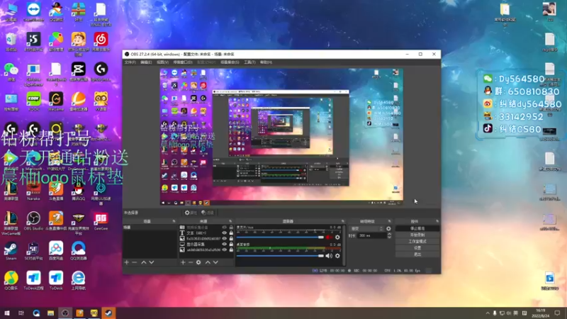Screen dimensions: 567x319
Task: Move scene down with arrow icon
Action: point(152,262)
